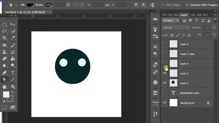
Task: Select the Line tool
Action: (x=13, y=79)
